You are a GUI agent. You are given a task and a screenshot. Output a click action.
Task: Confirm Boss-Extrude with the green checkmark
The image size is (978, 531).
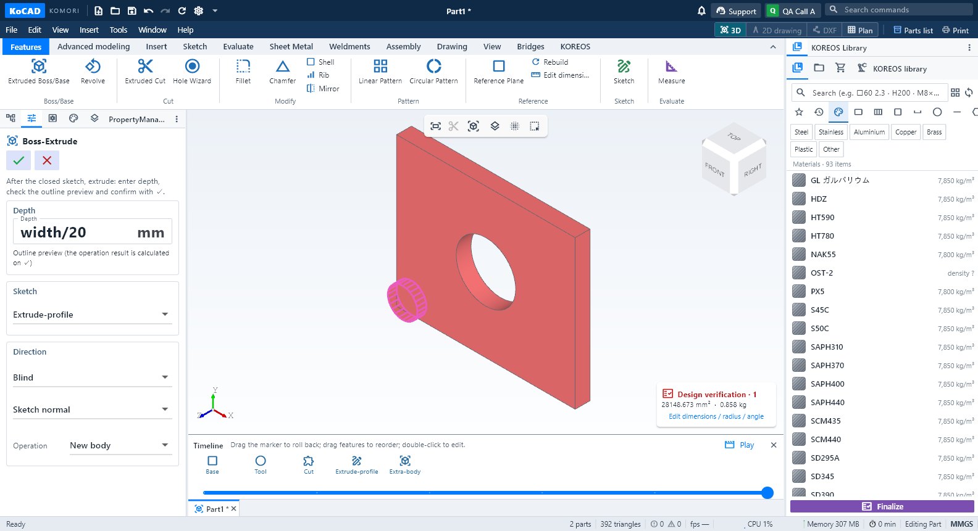coord(19,160)
